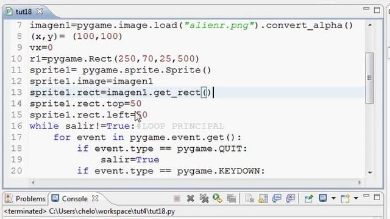Switch to the Problems tab

click(25, 199)
